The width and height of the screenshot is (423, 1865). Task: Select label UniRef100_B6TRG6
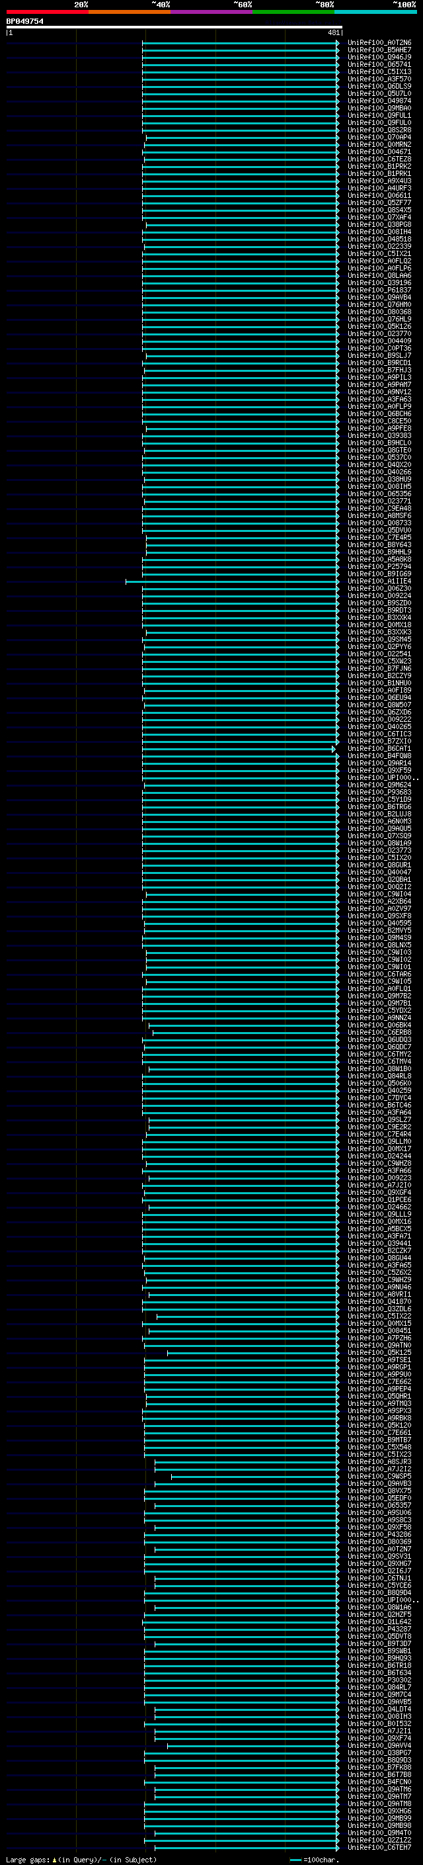pos(379,806)
